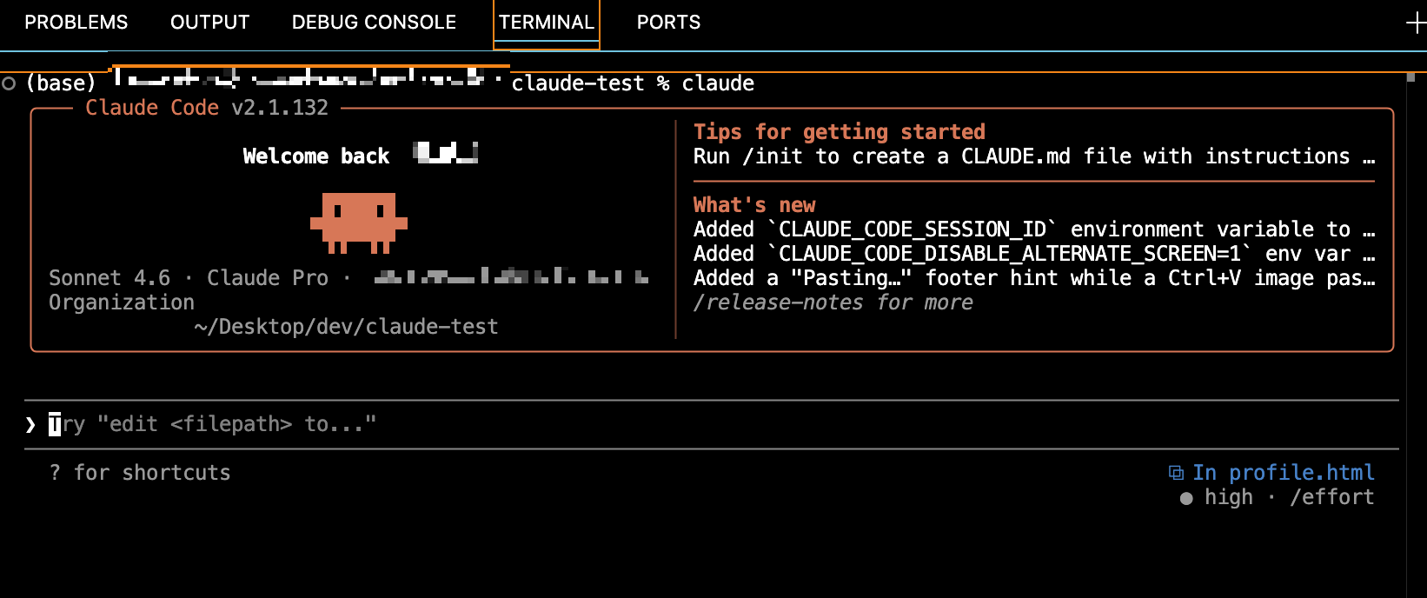Click the terminal vertical scrollbar thumb

point(1410,77)
